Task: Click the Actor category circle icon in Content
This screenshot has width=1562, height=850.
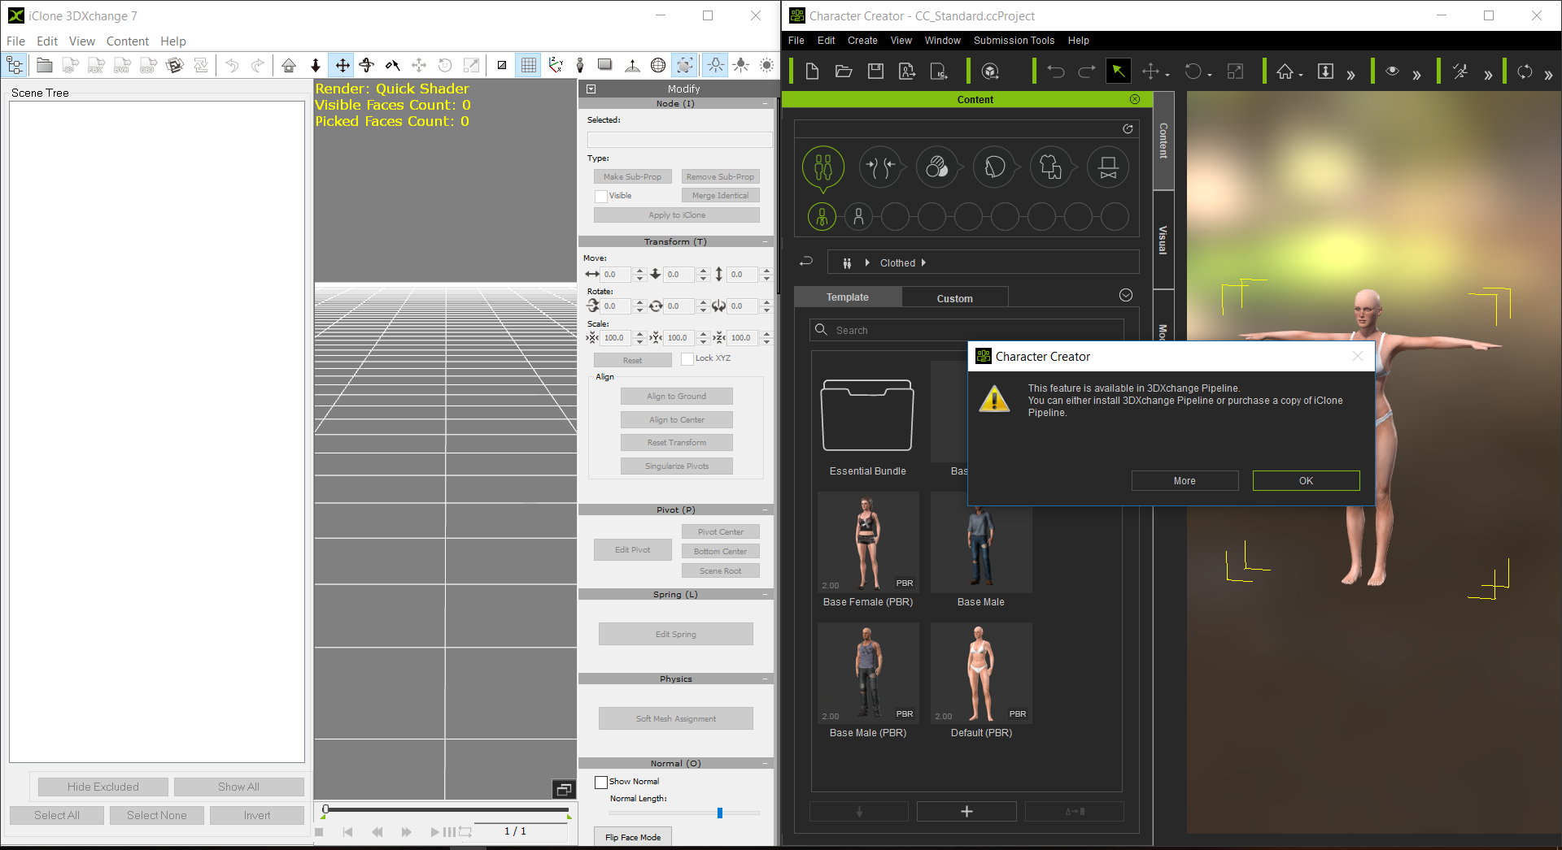Action: click(823, 167)
